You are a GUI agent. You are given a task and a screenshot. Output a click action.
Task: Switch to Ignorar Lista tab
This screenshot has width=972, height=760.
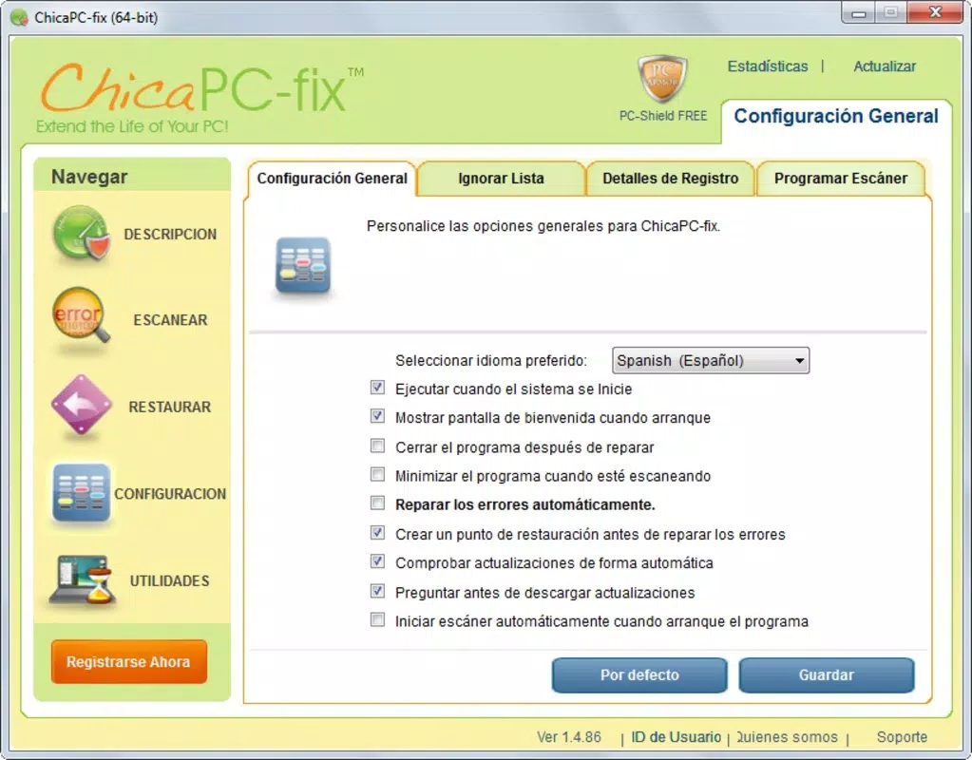(x=501, y=179)
